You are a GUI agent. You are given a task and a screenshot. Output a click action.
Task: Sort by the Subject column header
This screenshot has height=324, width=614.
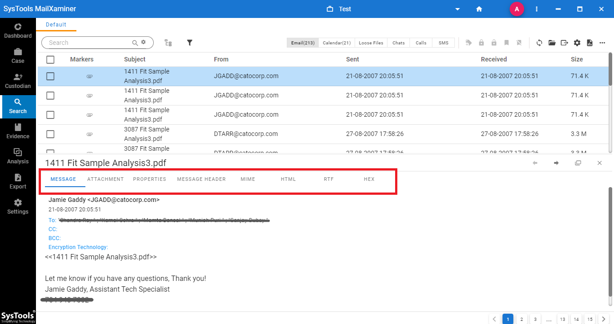pyautogui.click(x=135, y=59)
